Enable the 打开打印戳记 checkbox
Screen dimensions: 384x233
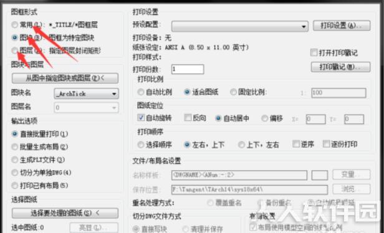[x=314, y=52]
